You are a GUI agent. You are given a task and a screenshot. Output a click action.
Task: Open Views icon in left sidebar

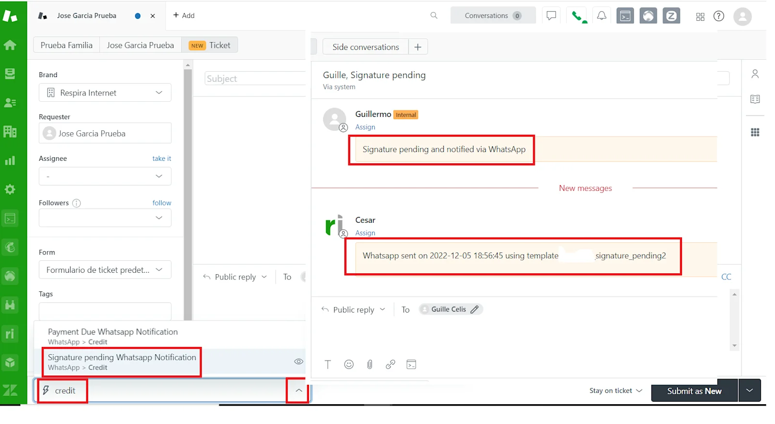10,74
